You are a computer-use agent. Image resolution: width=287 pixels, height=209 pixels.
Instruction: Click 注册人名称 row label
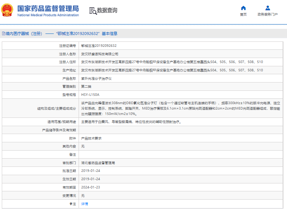tap(67, 54)
